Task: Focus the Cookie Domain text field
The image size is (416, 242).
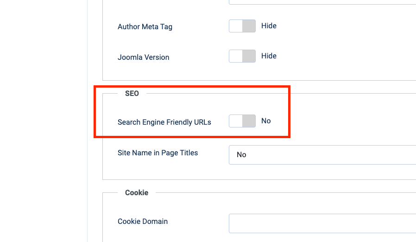Action: click(x=322, y=223)
